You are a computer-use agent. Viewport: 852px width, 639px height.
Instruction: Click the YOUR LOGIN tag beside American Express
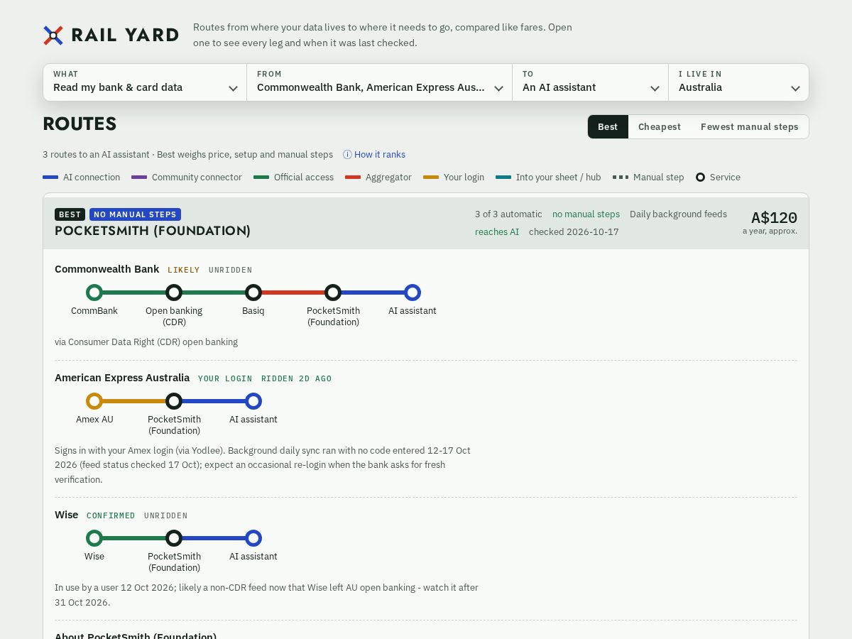coord(225,378)
